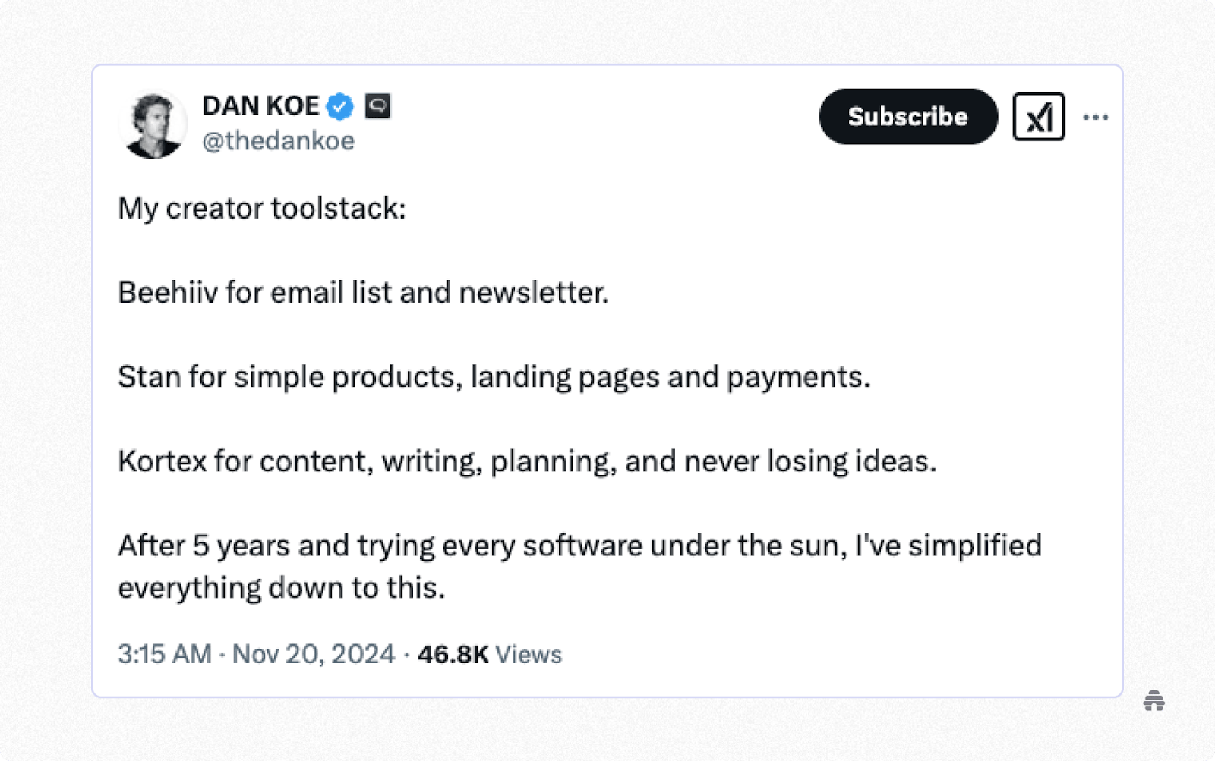The width and height of the screenshot is (1215, 761).
Task: Click the @thedankoe handle
Action: point(278,140)
